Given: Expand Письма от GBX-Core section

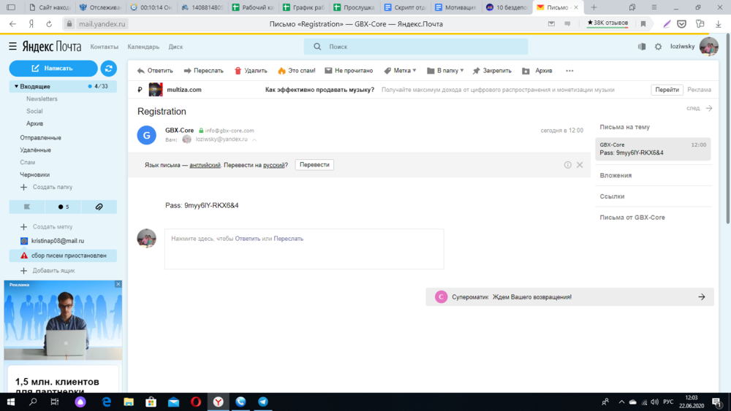Looking at the screenshot, I should [x=632, y=218].
